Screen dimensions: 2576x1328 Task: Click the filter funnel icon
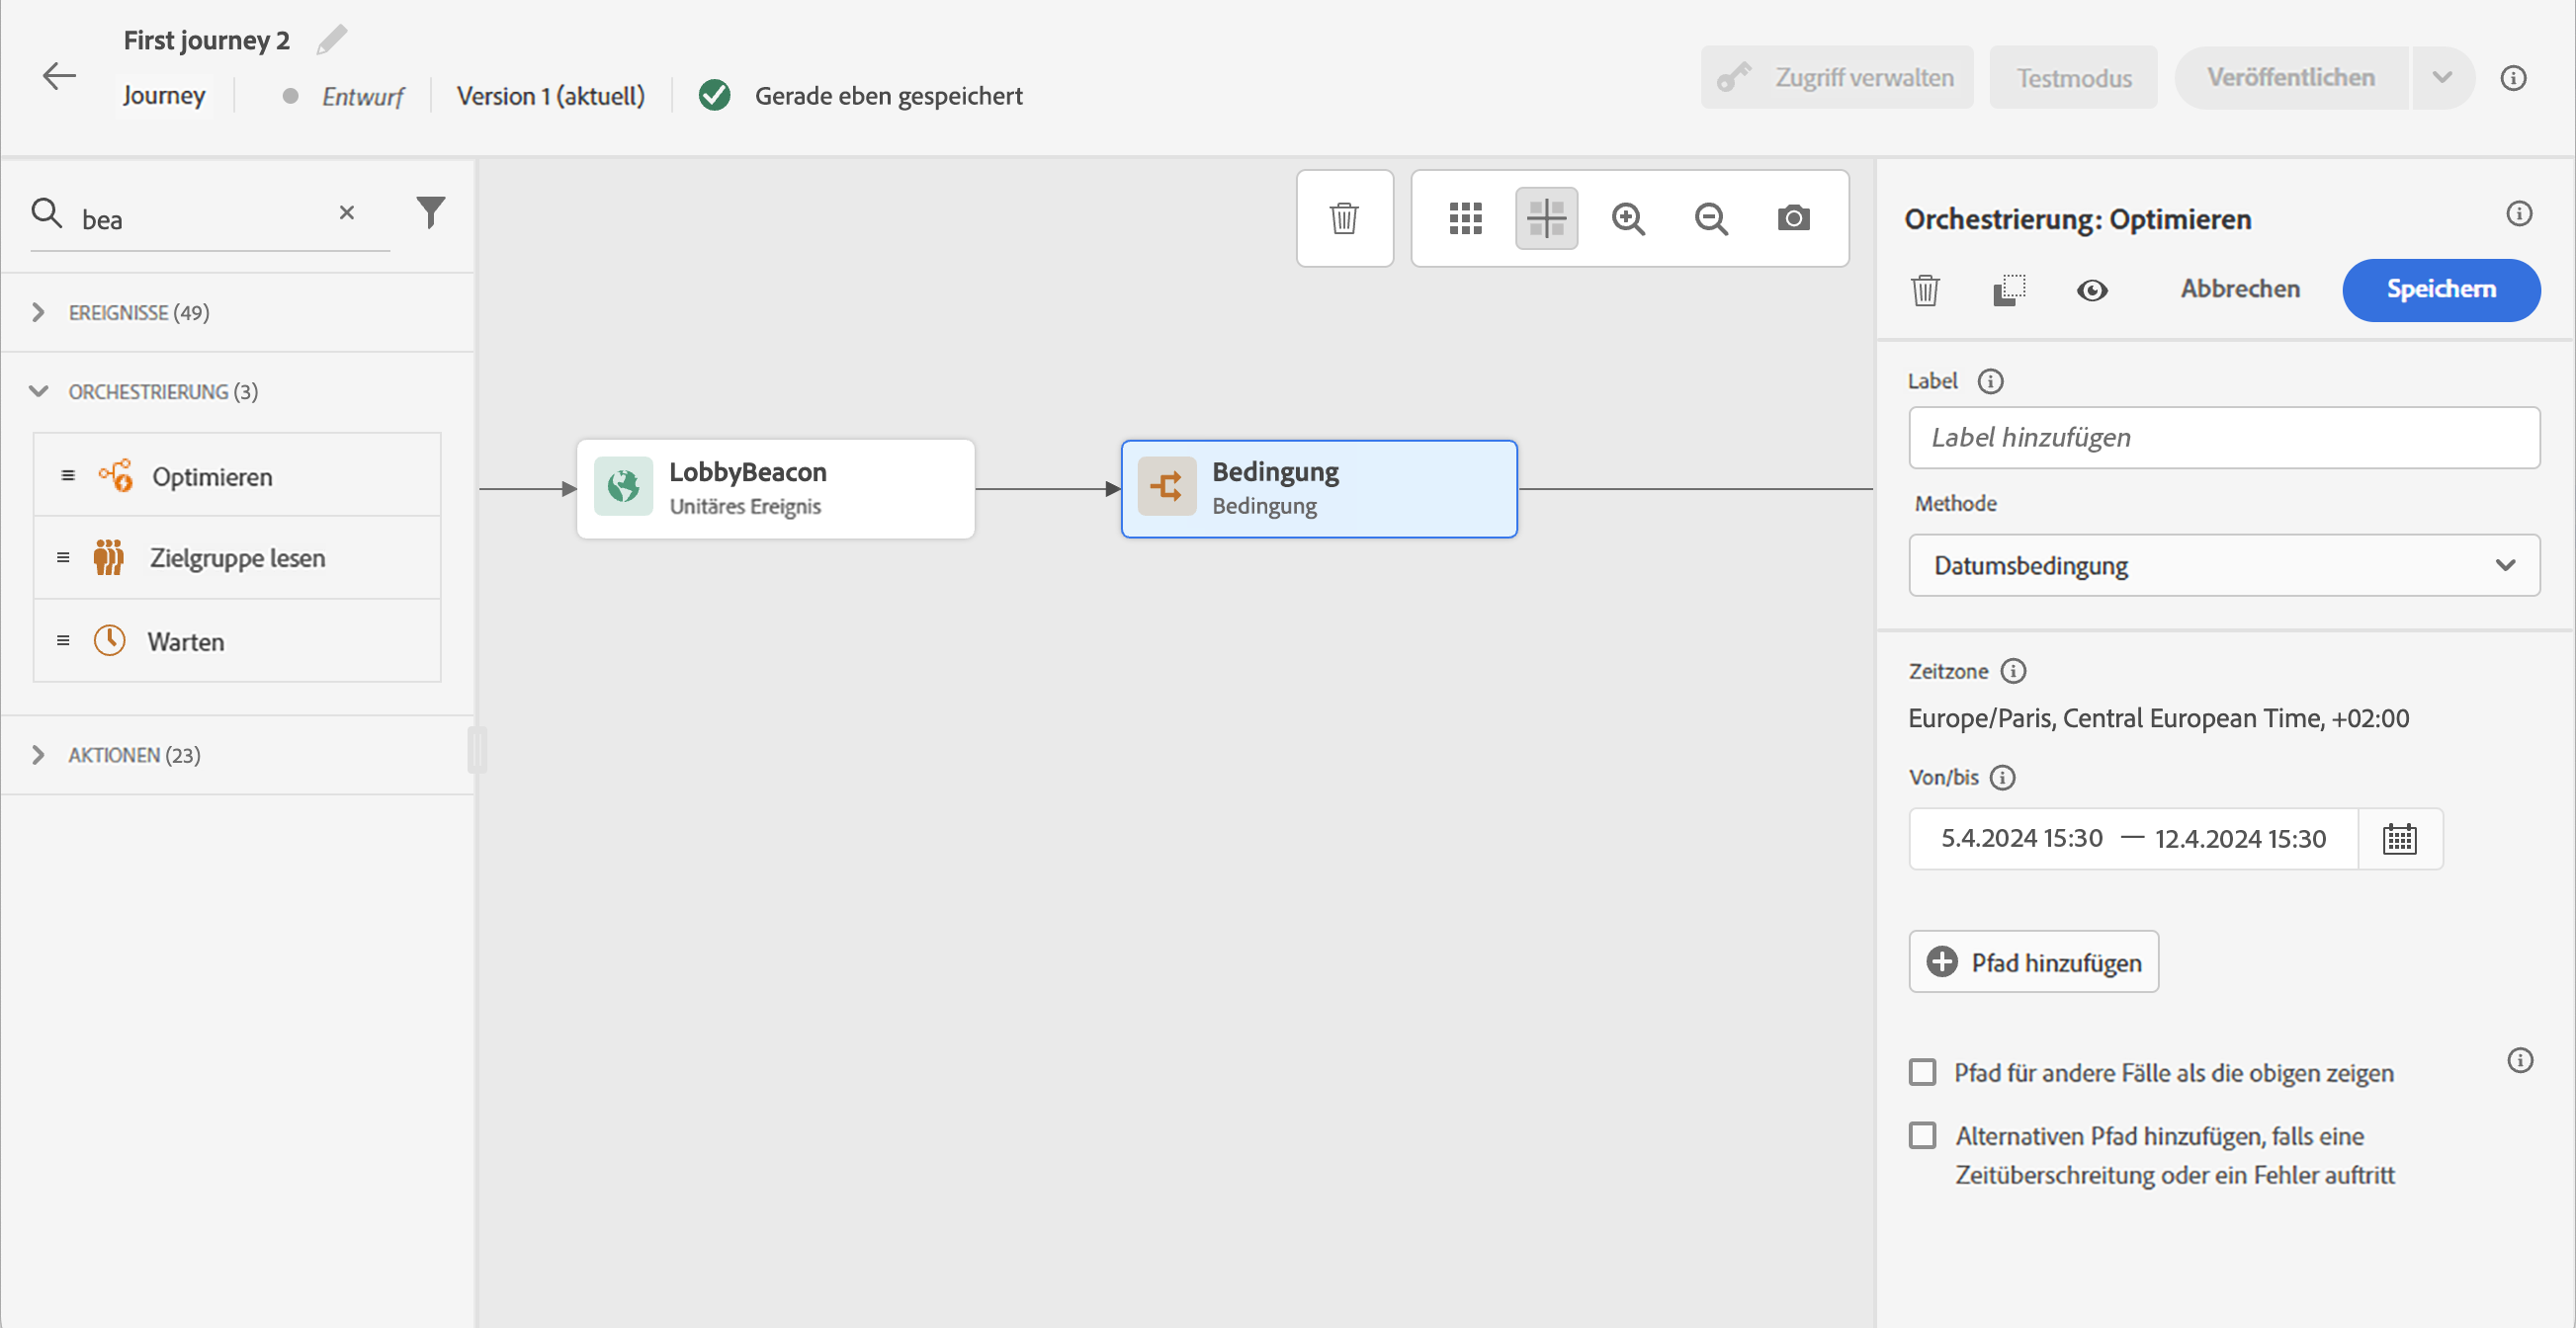(x=430, y=211)
